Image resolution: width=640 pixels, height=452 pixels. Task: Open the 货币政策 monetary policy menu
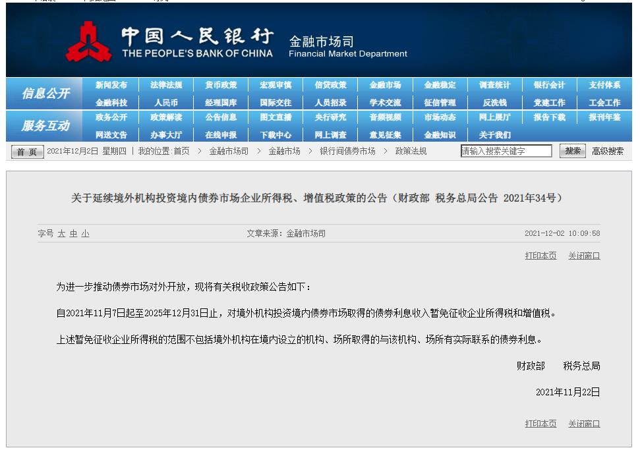[x=220, y=84]
